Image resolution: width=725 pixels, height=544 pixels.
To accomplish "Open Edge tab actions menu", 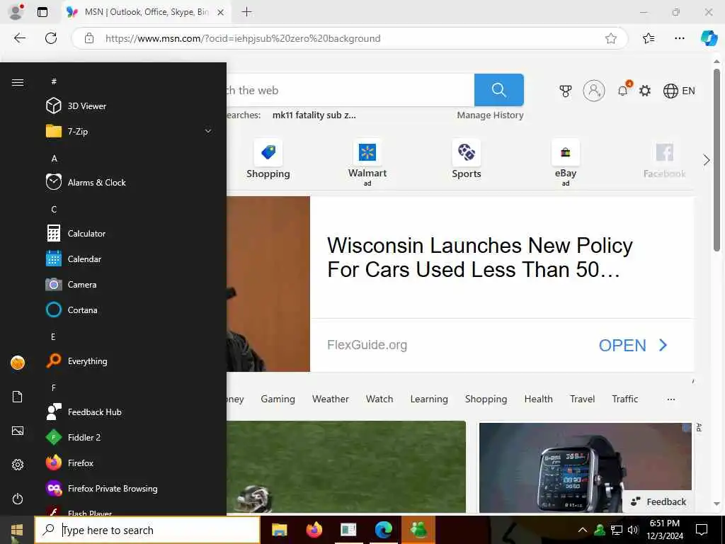I will 42,12.
